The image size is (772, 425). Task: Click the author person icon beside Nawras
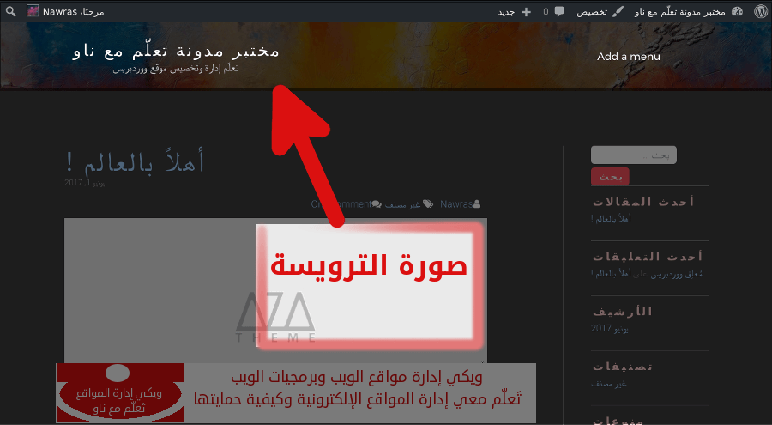click(478, 204)
